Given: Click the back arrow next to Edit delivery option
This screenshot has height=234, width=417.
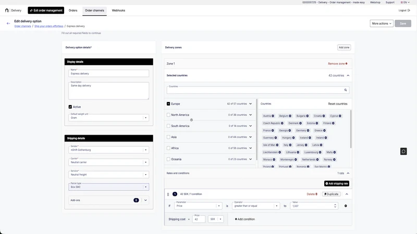Looking at the screenshot, I should (8, 23).
